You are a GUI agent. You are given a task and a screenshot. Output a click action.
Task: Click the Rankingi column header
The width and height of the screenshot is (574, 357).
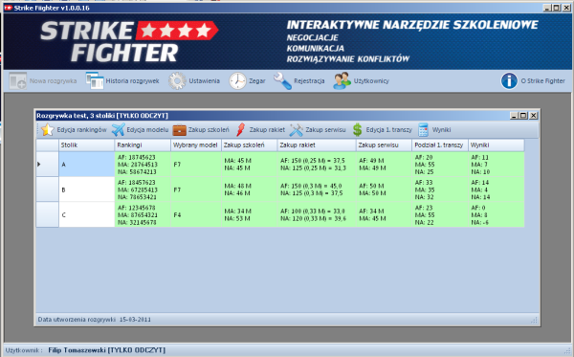point(143,145)
